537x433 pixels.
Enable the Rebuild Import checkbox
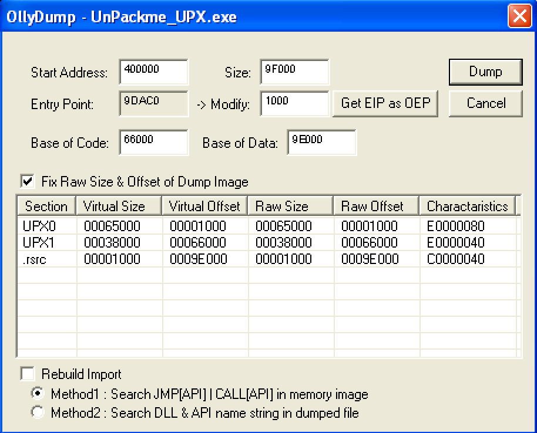28,374
